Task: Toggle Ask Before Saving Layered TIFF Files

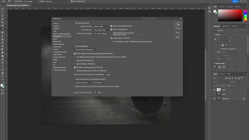Action: click(x=75, y=67)
